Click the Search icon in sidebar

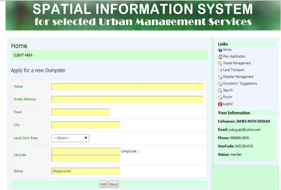pyautogui.click(x=220, y=90)
